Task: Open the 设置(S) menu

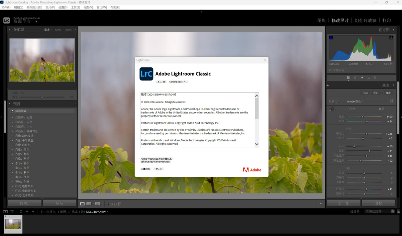Action: tap(63, 7)
